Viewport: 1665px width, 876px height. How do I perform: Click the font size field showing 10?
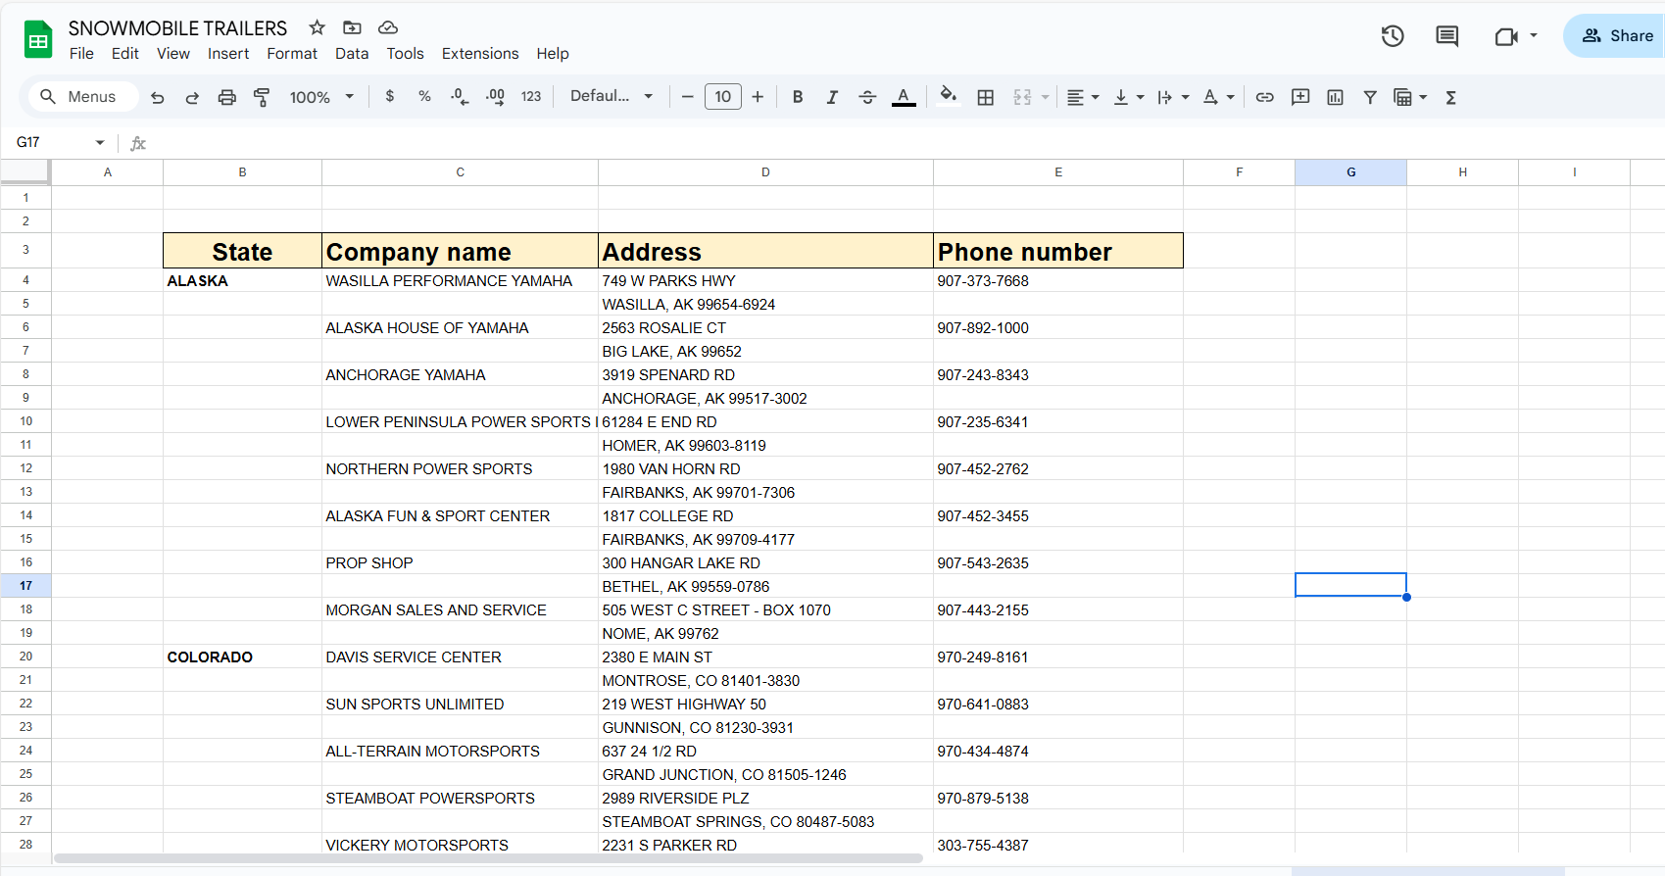pos(723,96)
